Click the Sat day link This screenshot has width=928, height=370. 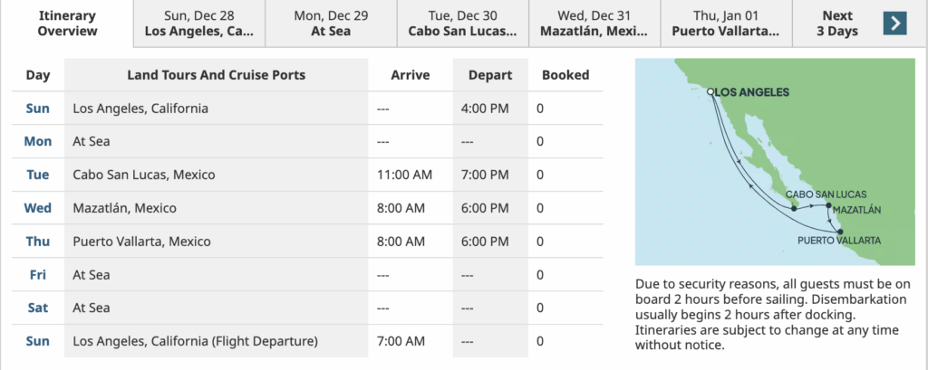(x=38, y=308)
